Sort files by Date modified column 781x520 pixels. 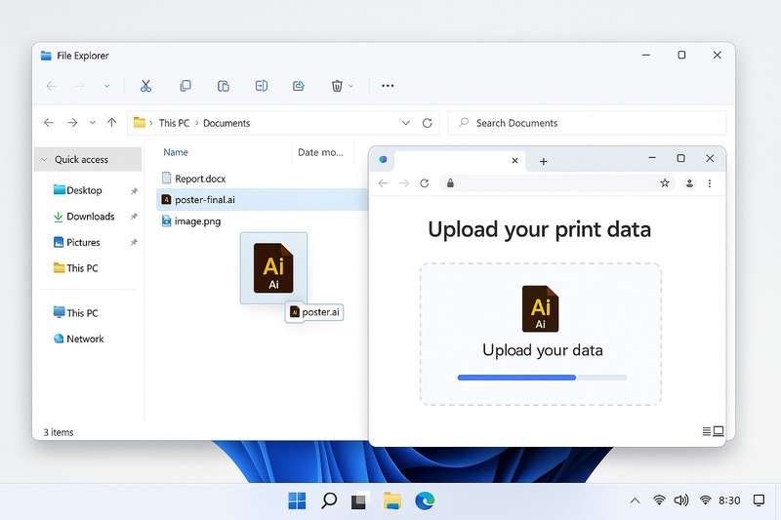click(320, 152)
